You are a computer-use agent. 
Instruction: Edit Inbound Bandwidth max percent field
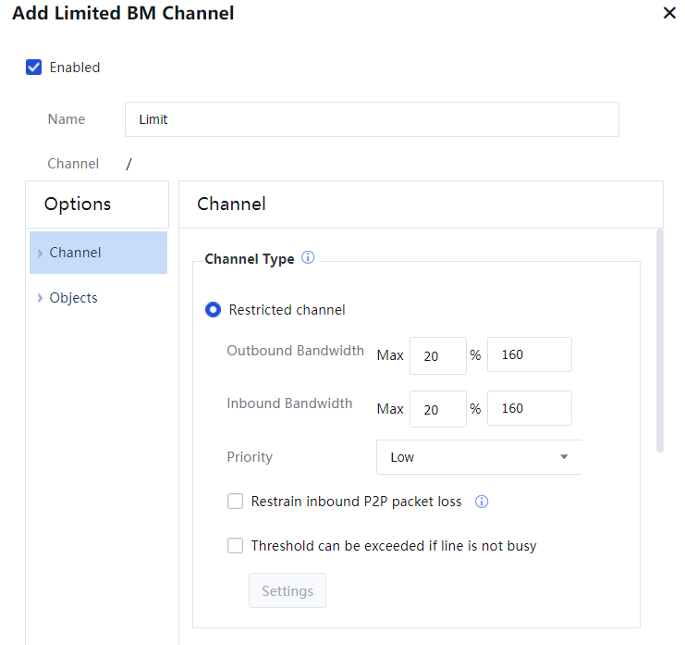437,409
